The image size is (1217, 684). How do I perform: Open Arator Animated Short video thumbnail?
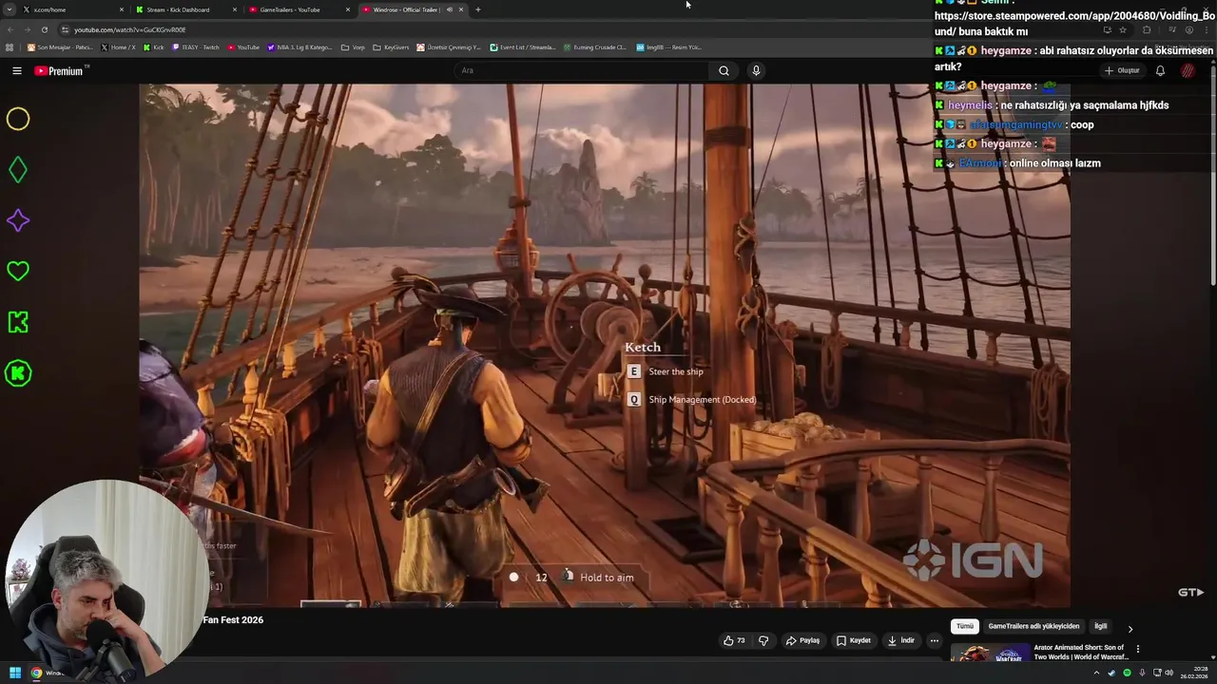[x=990, y=653]
